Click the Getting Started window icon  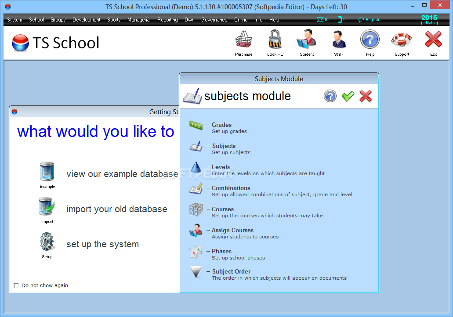(x=14, y=112)
